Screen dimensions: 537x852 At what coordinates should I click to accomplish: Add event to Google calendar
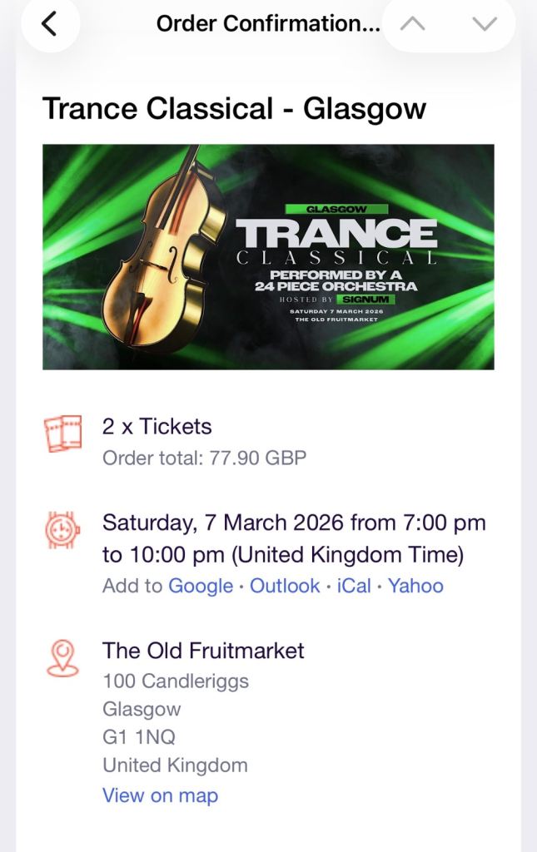point(200,586)
